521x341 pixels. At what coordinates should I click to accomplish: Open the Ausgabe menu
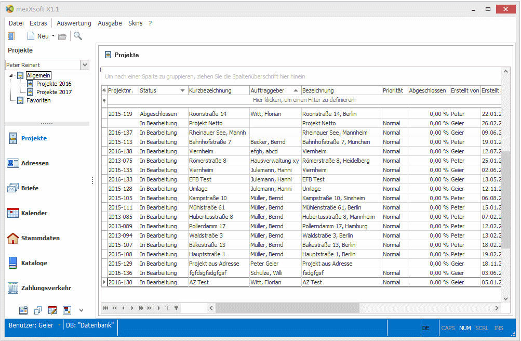[x=110, y=23]
